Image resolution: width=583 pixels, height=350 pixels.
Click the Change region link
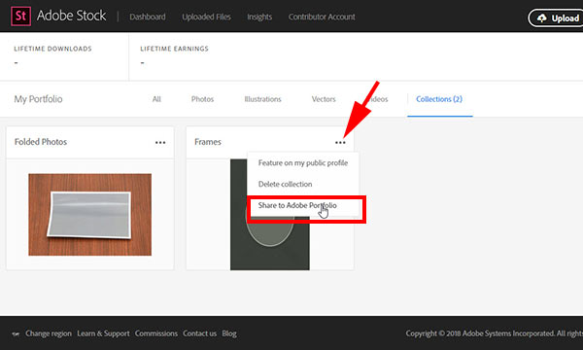tap(49, 333)
